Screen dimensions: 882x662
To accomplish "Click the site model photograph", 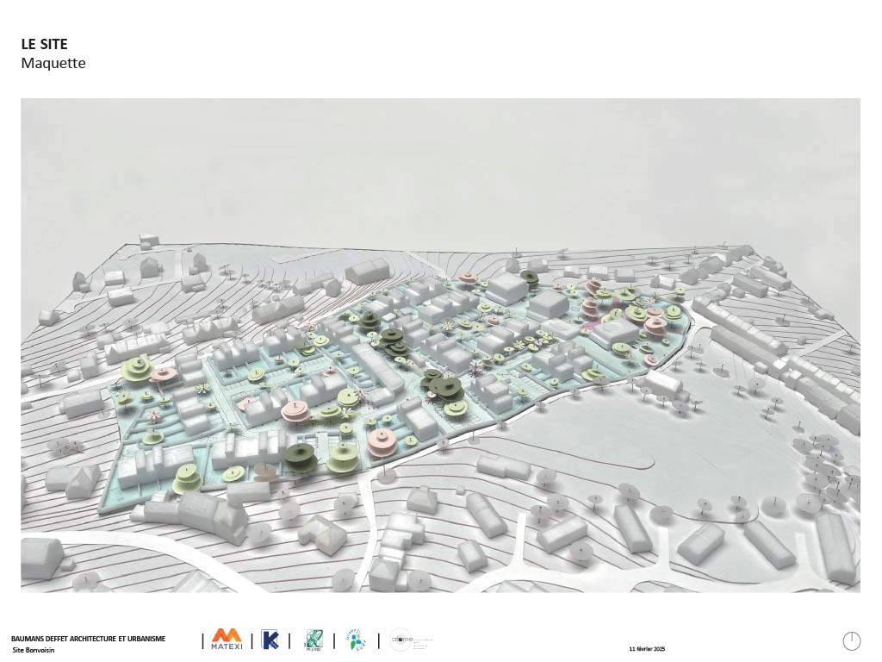I will pyautogui.click(x=440, y=345).
